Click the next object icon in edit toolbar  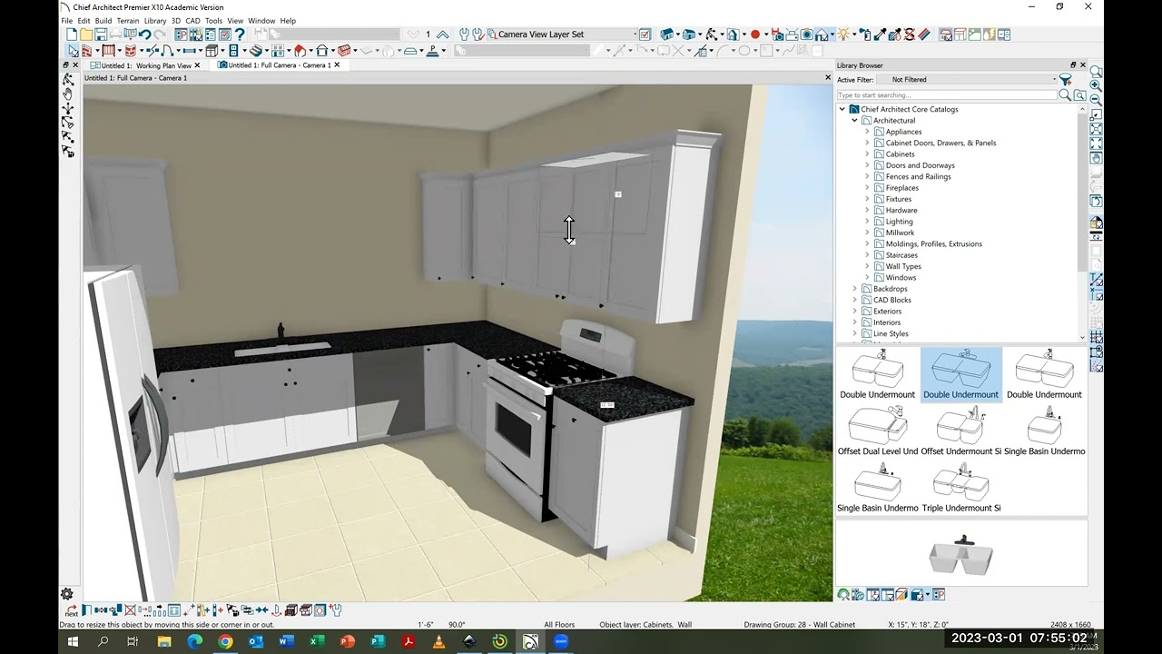[72, 610]
